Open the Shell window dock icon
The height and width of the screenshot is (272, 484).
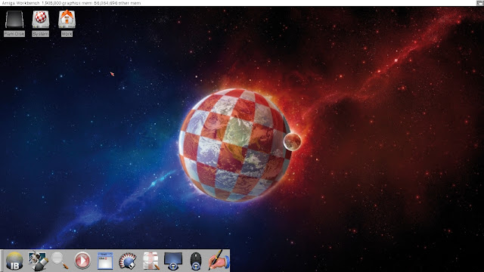[x=105, y=261]
